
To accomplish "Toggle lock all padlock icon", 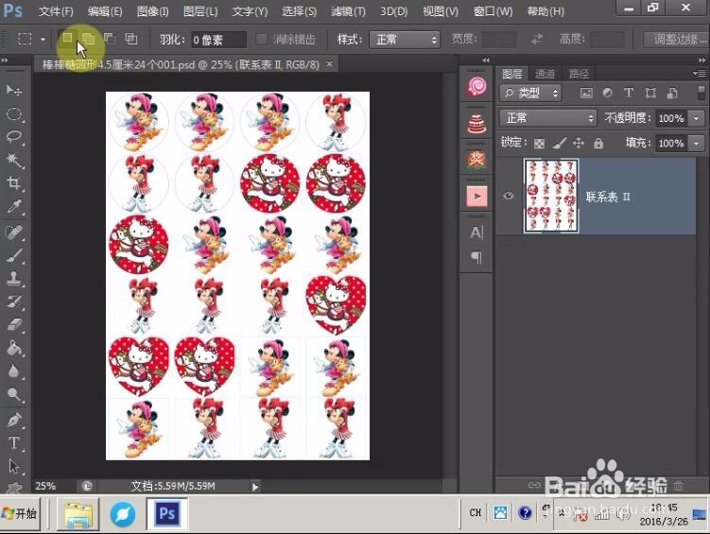I will click(x=598, y=144).
